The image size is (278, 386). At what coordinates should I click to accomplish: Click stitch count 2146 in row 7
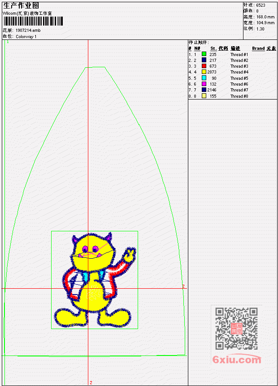212,90
